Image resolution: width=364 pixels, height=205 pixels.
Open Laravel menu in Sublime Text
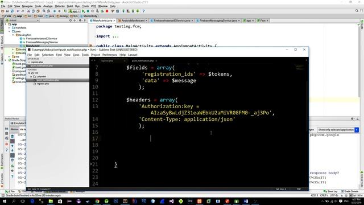[133, 55]
